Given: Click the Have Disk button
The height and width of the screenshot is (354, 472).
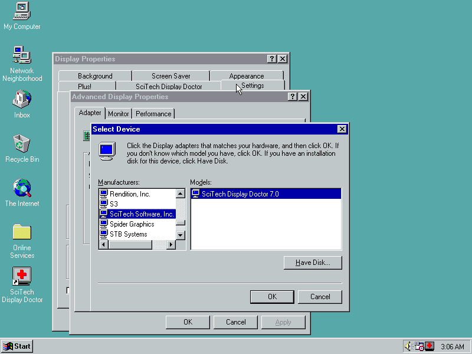Looking at the screenshot, I should [x=312, y=263].
